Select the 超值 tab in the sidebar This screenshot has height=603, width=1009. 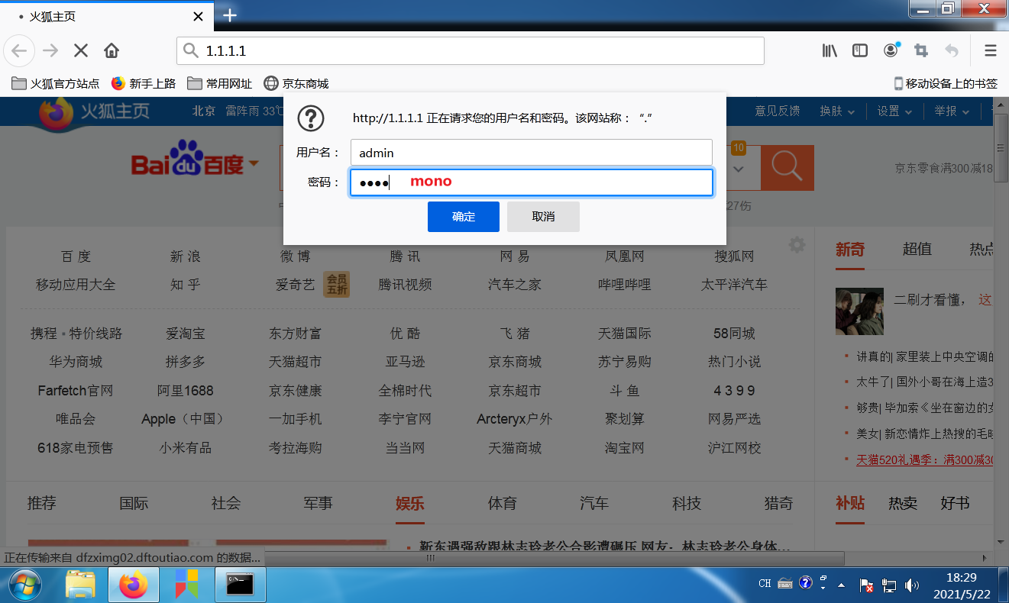click(917, 249)
